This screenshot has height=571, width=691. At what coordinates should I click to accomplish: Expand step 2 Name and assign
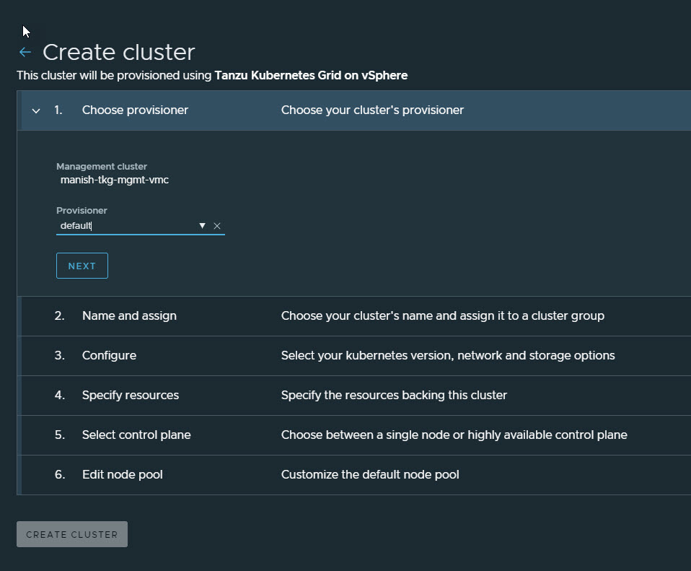(129, 315)
